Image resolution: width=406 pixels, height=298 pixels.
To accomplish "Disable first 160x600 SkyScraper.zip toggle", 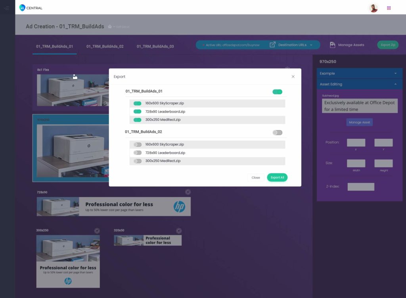I will tap(137, 103).
